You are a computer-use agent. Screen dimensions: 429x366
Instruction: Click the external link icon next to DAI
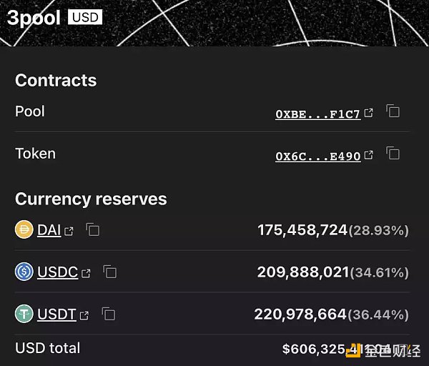pos(69,231)
